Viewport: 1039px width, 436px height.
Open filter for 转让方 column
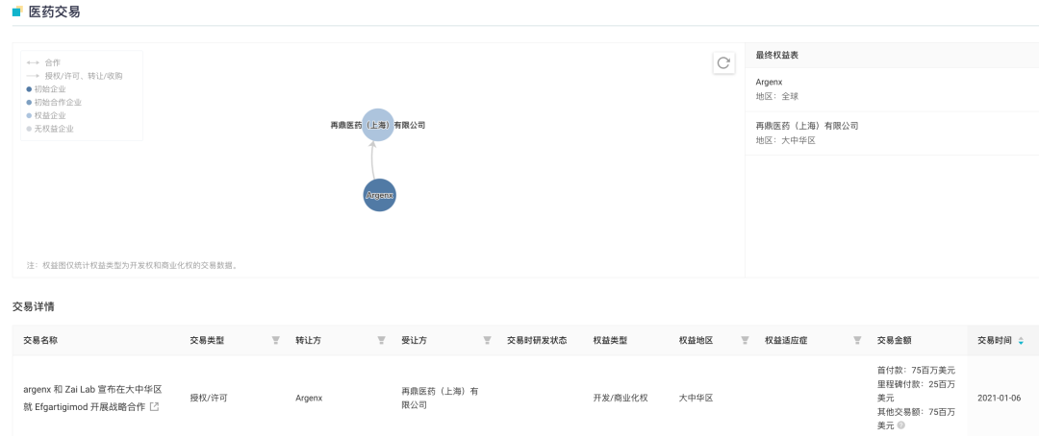click(x=381, y=340)
